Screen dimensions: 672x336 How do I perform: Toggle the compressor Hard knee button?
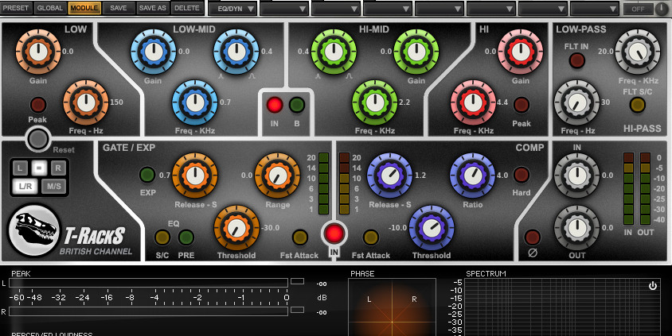(522, 175)
